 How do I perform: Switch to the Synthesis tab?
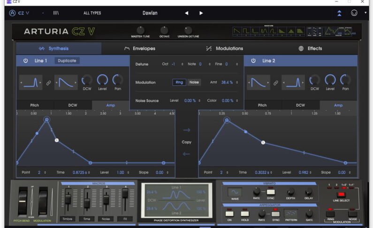pos(59,48)
